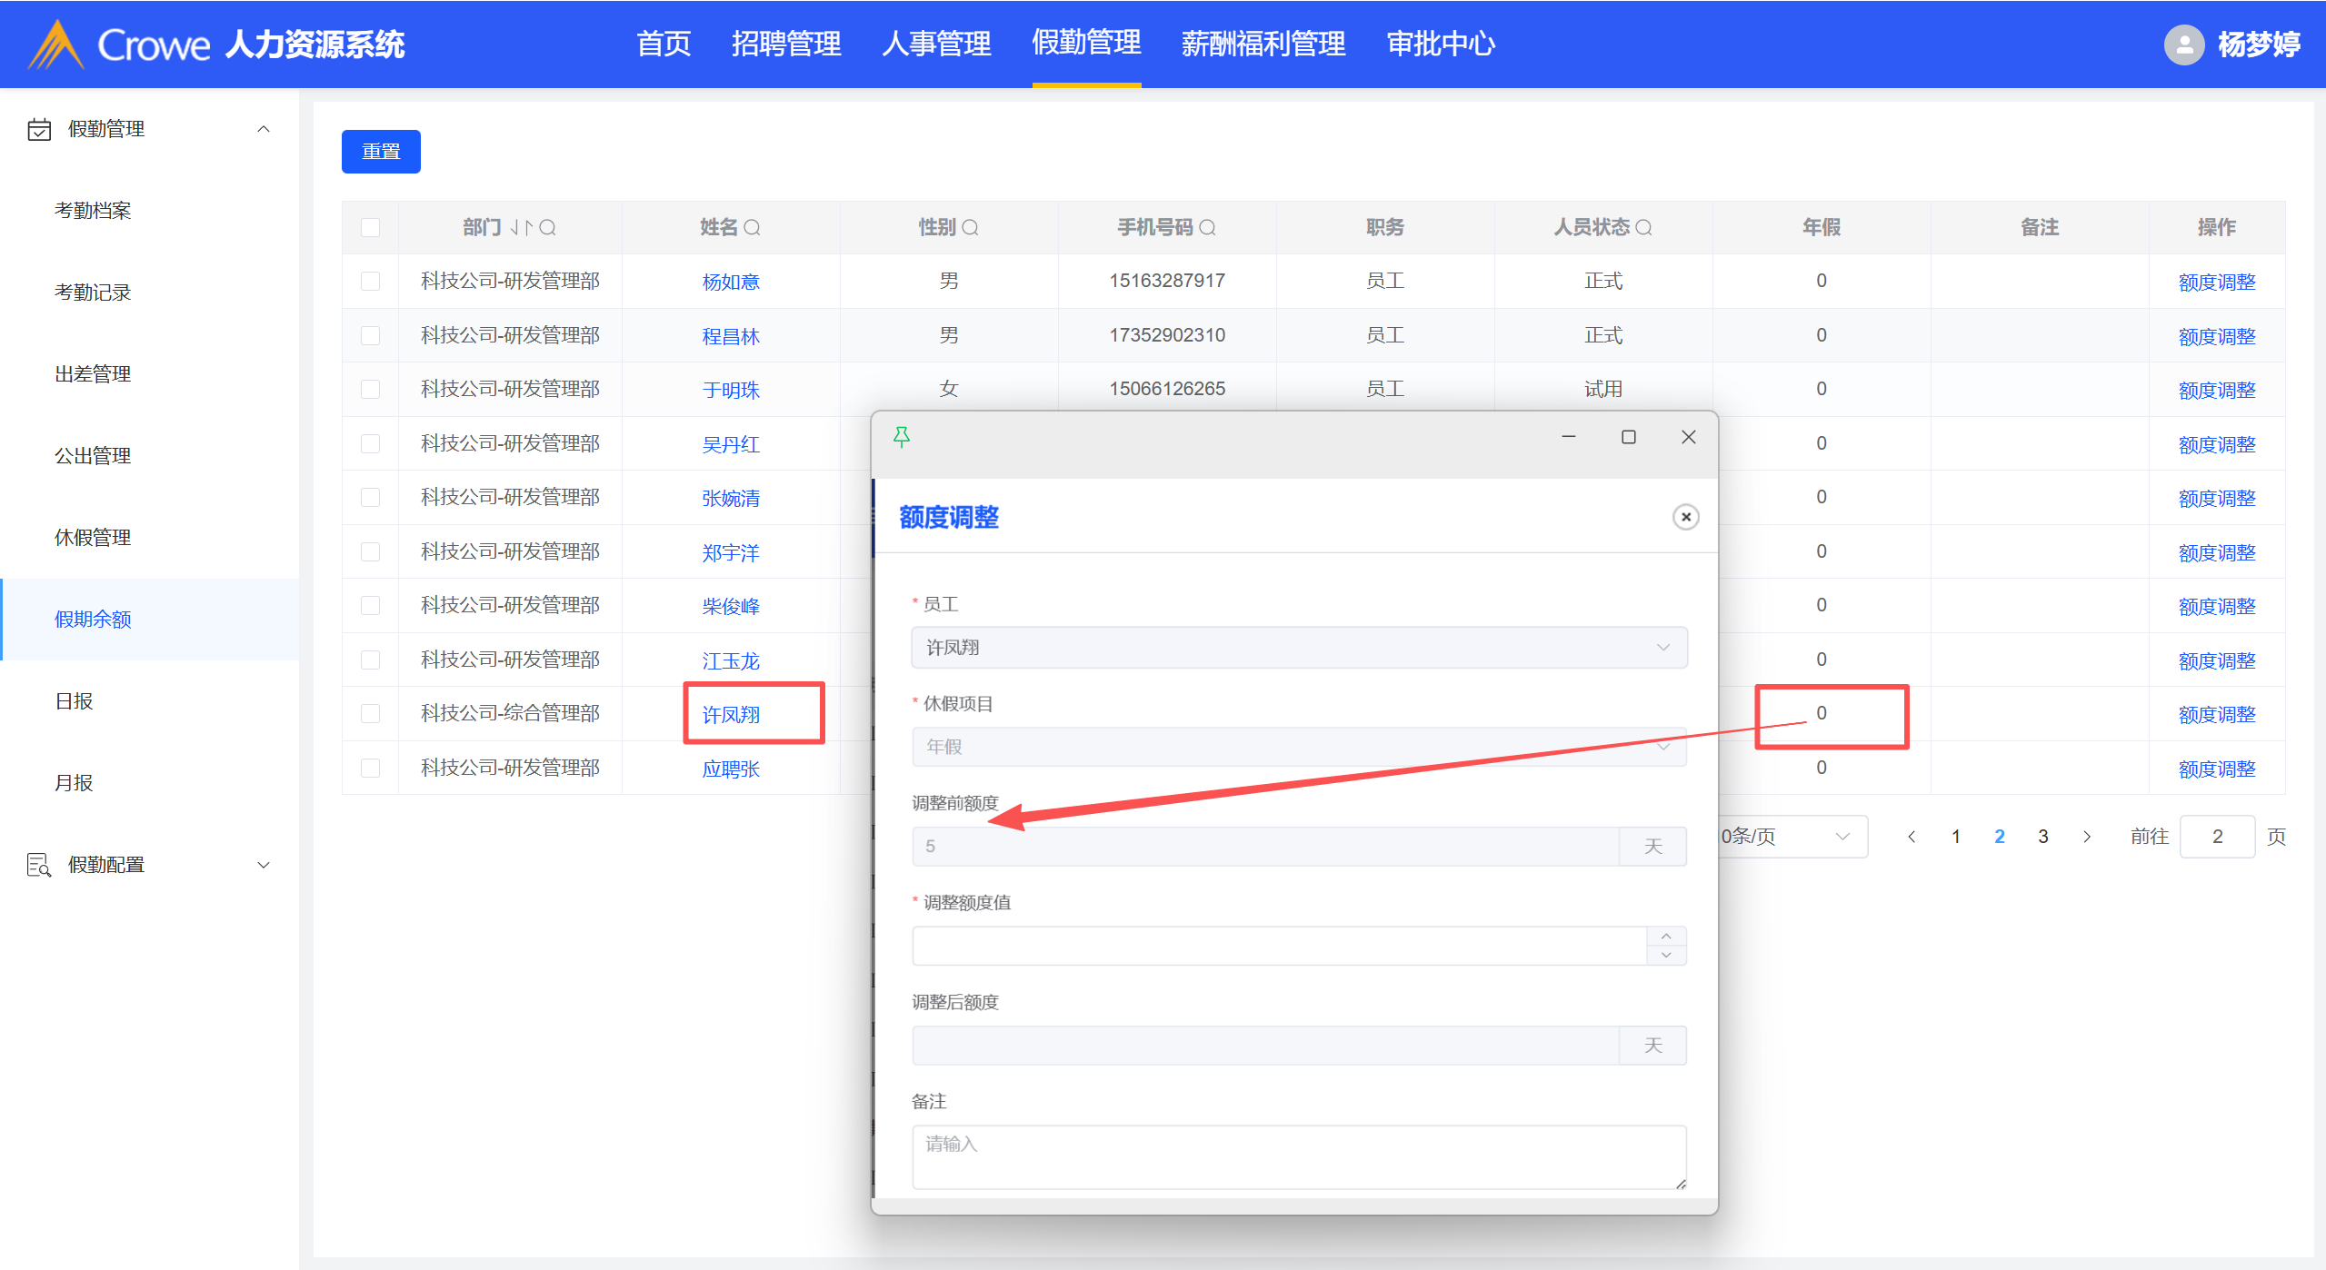This screenshot has height=1270, width=2326.
Task: Click the green pin icon in dialog
Action: coord(901,437)
